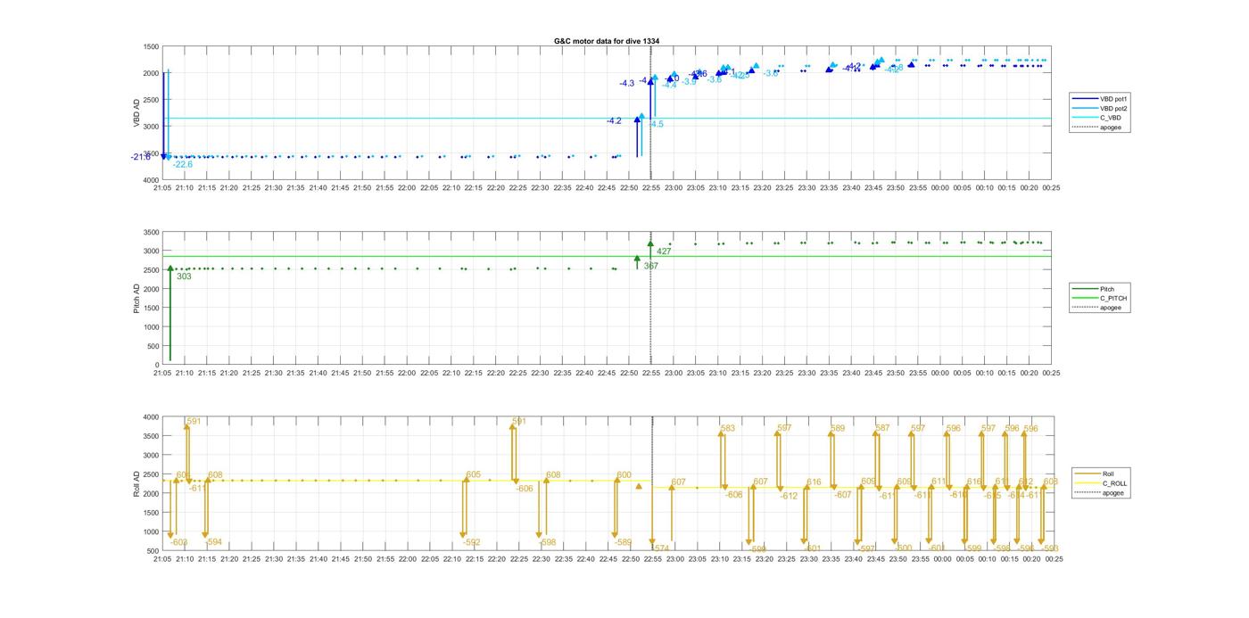Click the 'Pitch AD' y-axis label
Viewport: 1249px width, 618px height.
click(x=137, y=298)
